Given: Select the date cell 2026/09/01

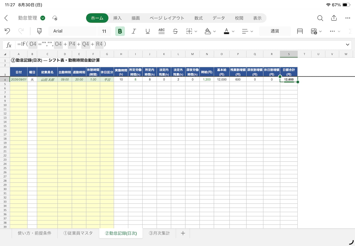Looking at the screenshot, I should (19, 79).
